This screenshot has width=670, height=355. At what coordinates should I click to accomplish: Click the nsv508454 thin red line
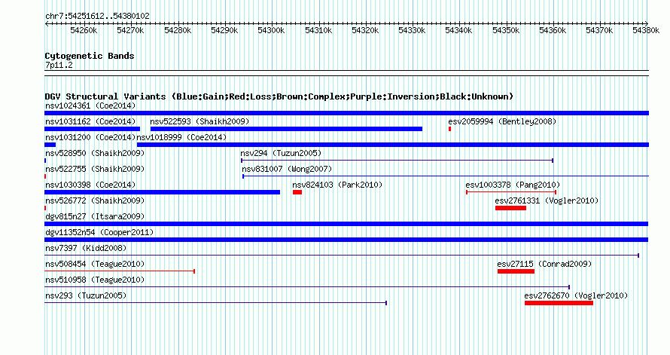click(120, 271)
